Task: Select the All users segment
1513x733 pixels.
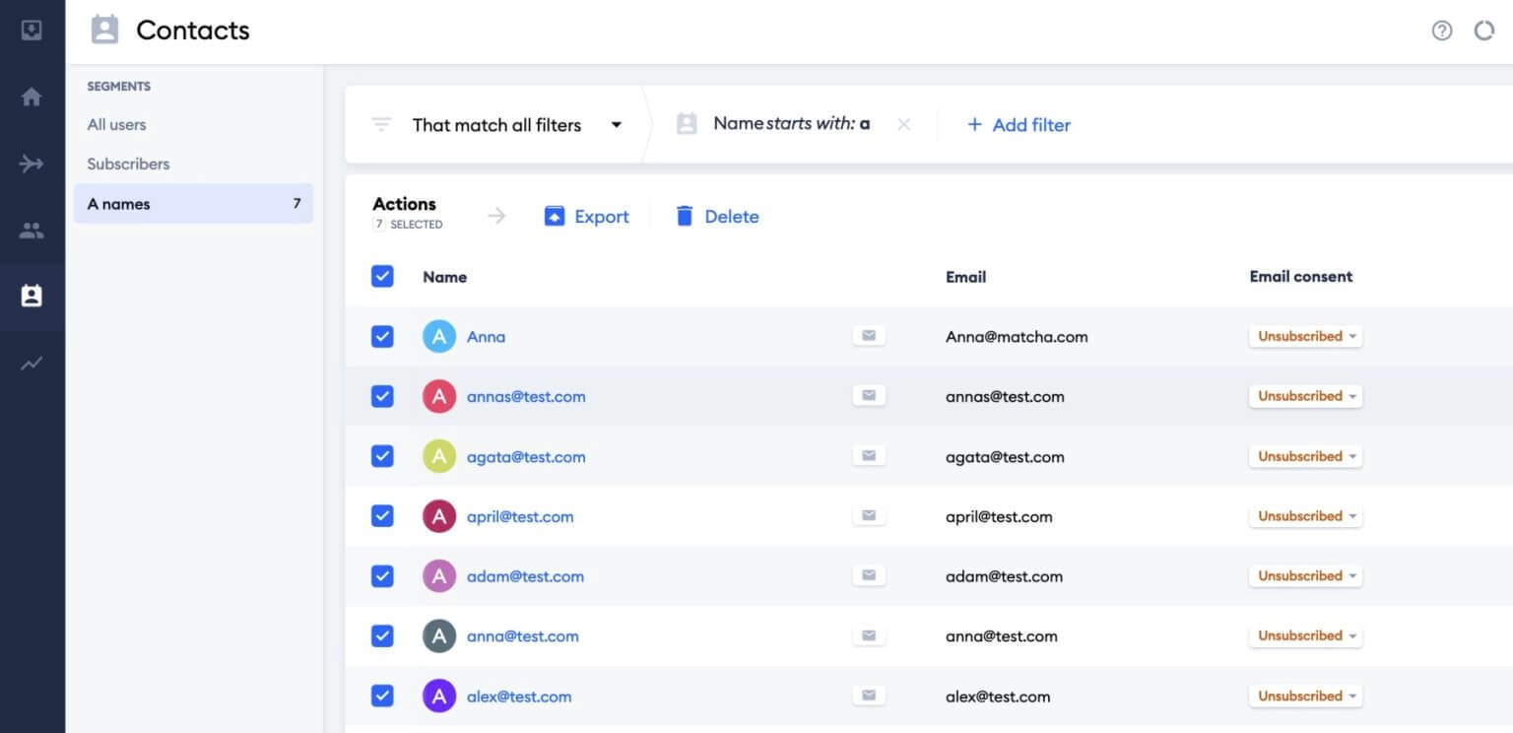Action: (x=116, y=125)
